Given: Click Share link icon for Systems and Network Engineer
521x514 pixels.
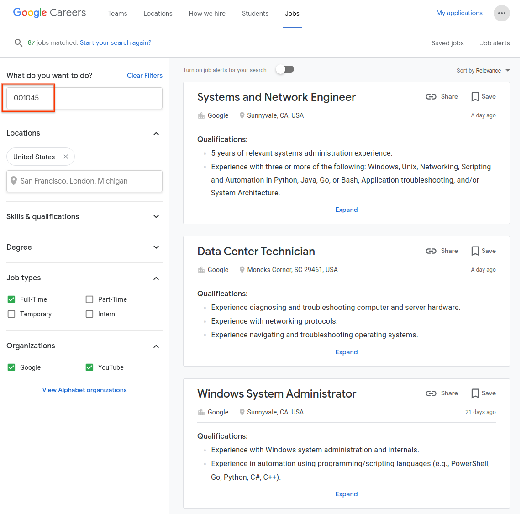Looking at the screenshot, I should pos(431,97).
